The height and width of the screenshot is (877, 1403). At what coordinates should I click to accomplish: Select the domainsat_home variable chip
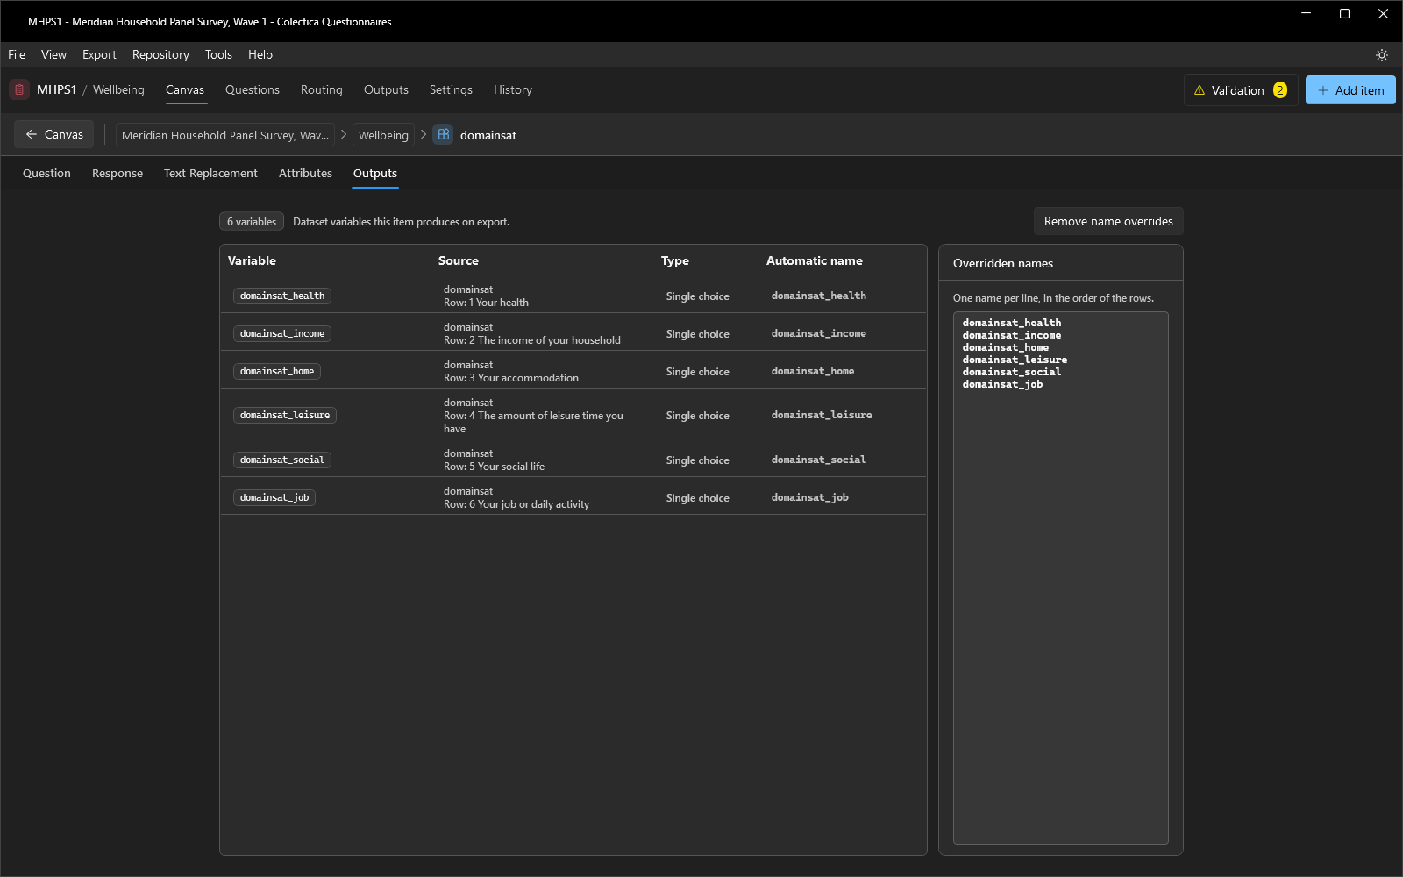click(277, 372)
